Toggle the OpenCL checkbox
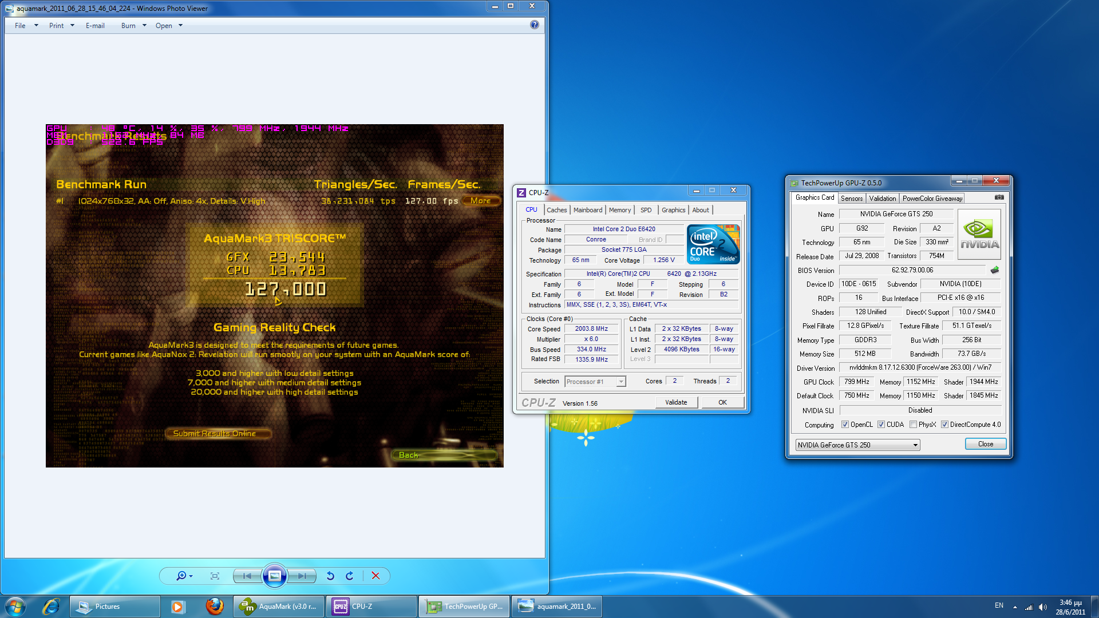 tap(845, 425)
